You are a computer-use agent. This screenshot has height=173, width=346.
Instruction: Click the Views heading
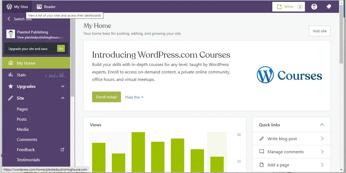coord(96,125)
